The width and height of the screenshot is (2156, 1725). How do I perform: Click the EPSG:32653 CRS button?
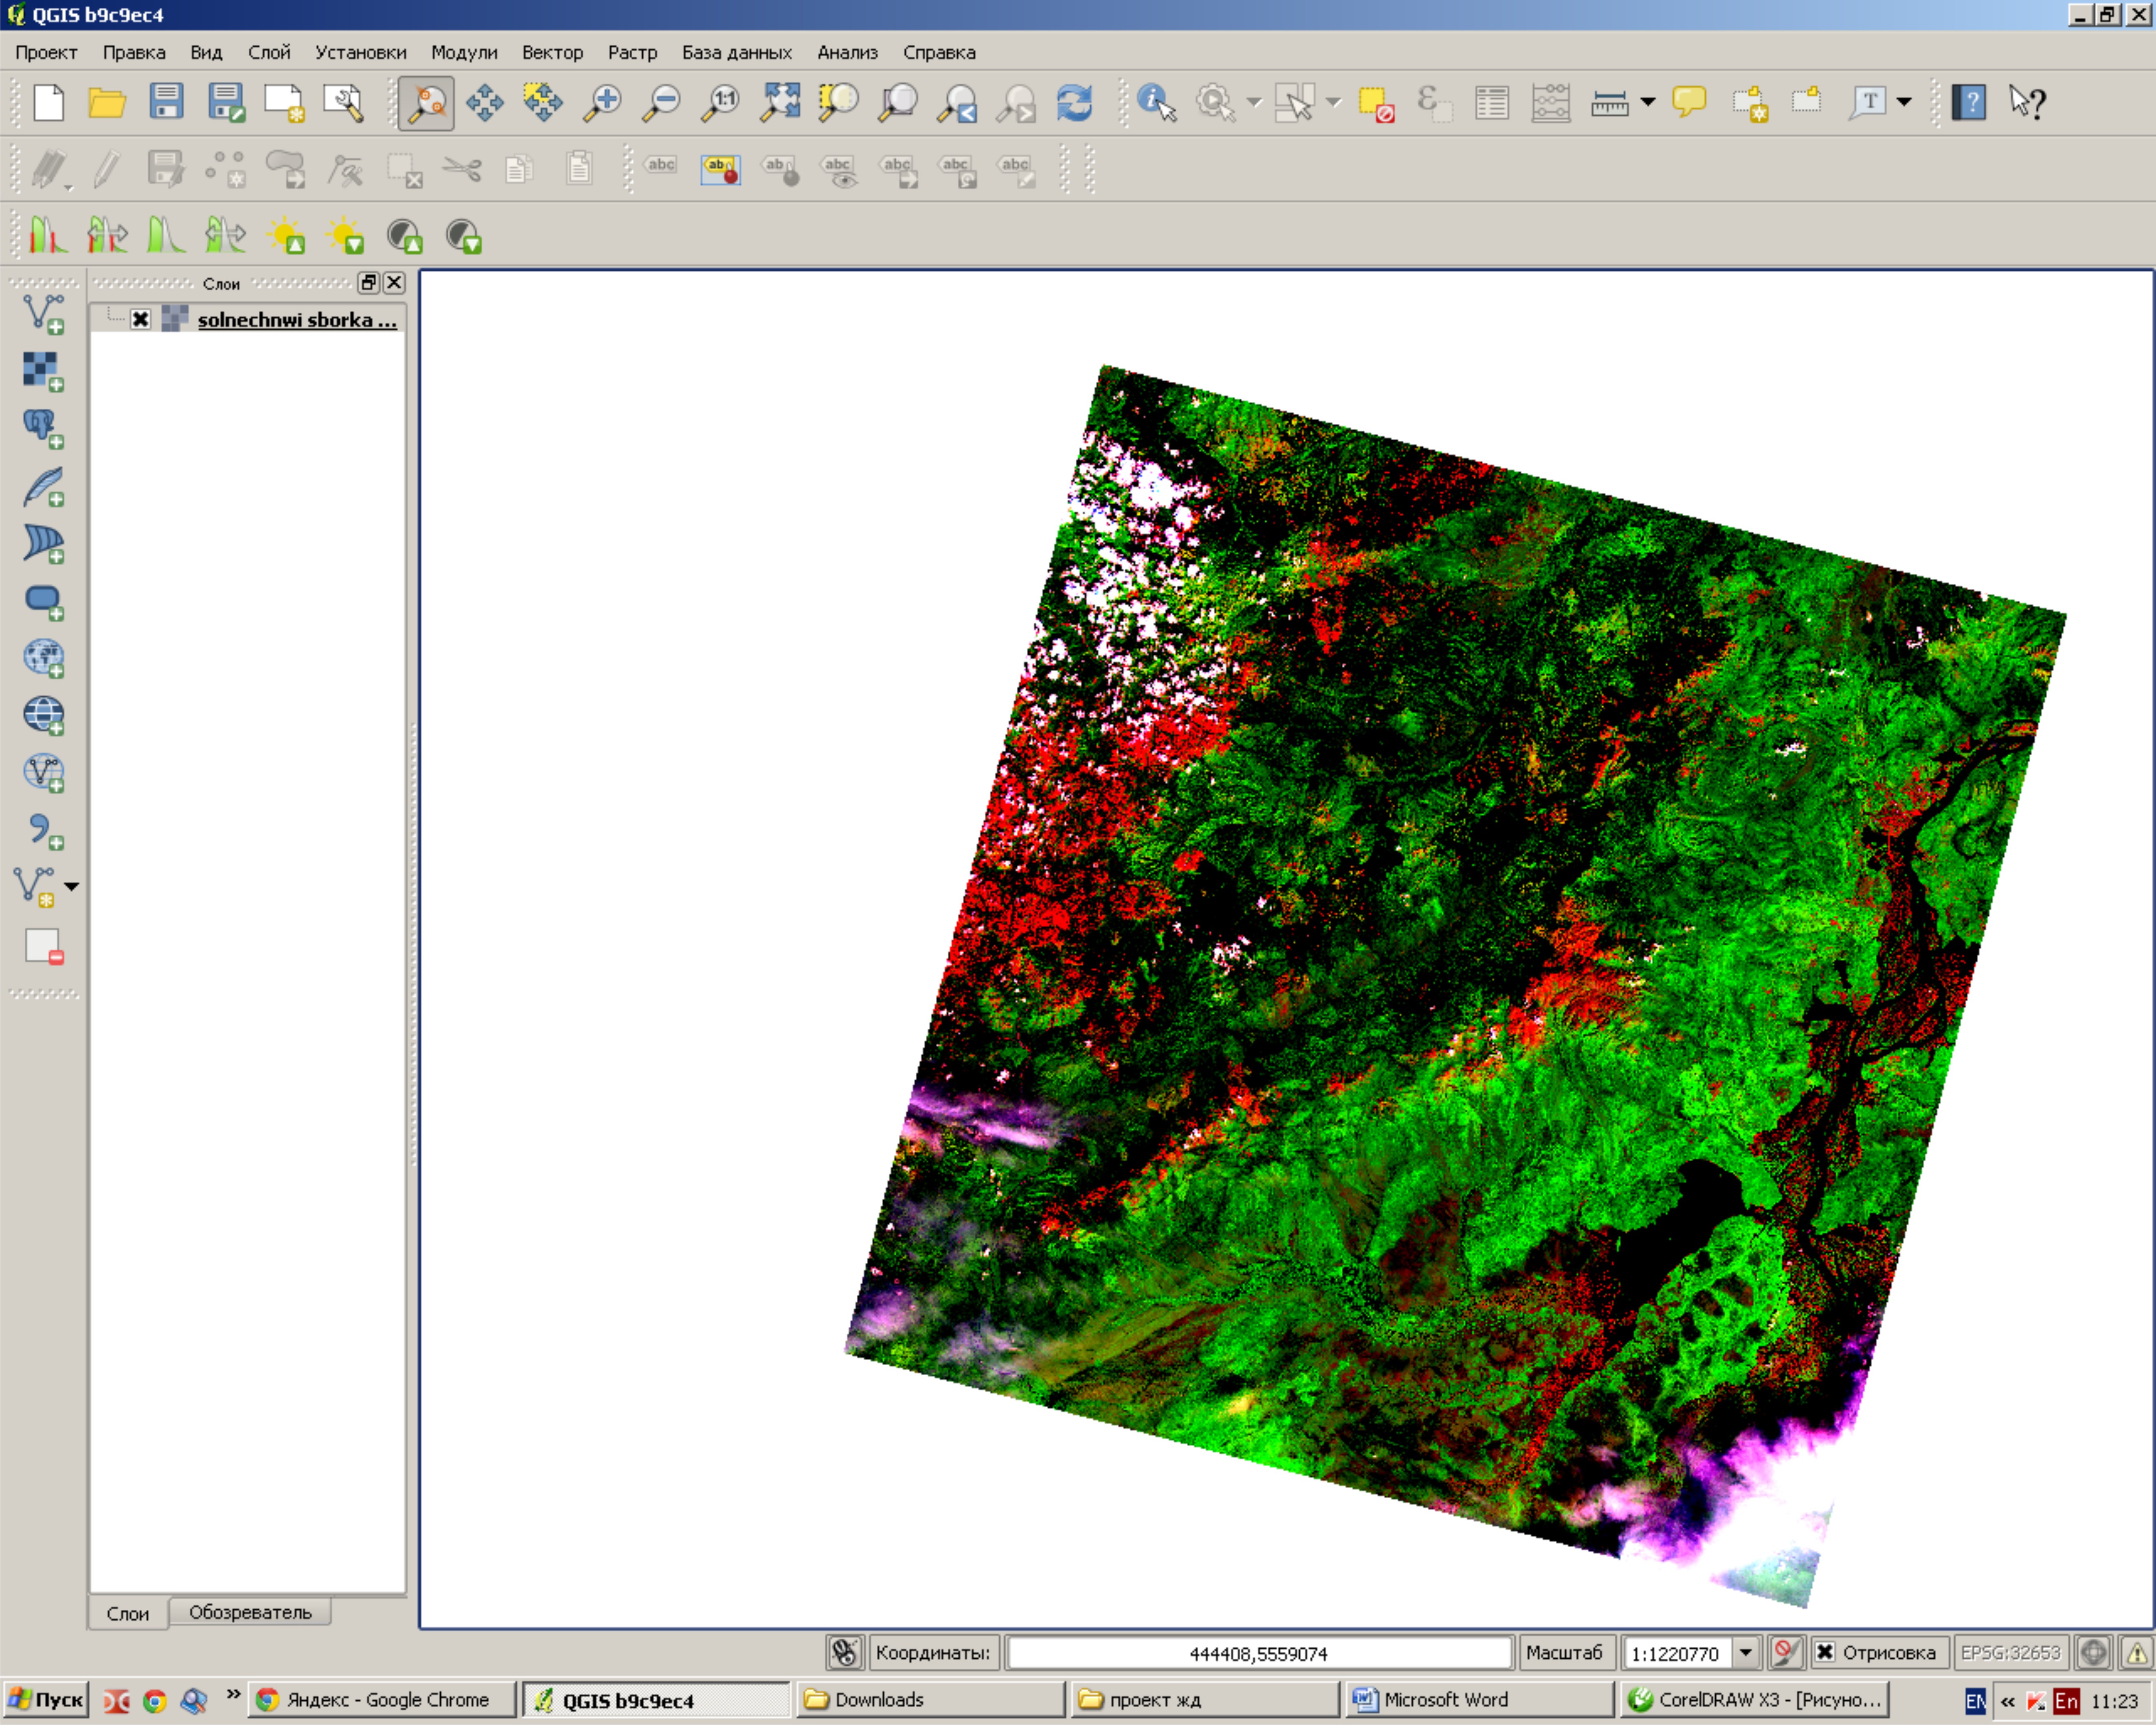click(x=2010, y=1652)
